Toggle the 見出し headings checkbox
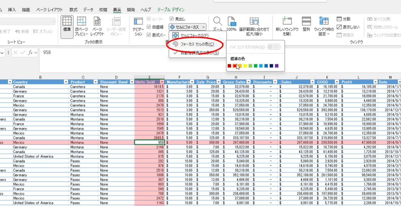The height and width of the screenshot is (206, 401). click(172, 19)
